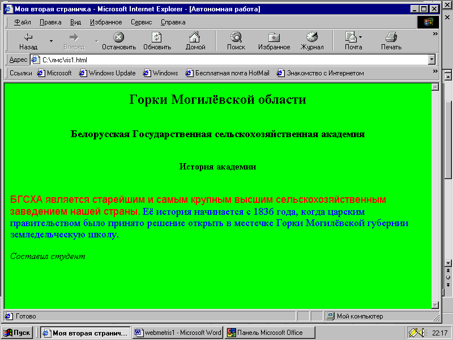Click the Готово status bar text

pos(25,316)
